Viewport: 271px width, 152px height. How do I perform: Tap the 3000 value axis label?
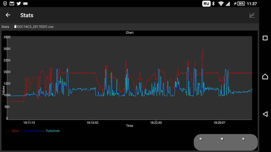[7, 49]
